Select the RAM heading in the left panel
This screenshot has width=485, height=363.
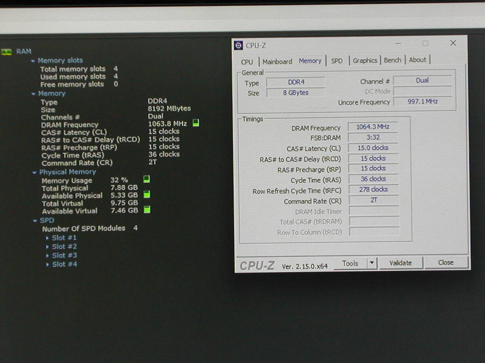[23, 52]
